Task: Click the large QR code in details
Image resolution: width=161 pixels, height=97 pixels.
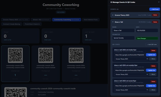Action: (15, 92)
